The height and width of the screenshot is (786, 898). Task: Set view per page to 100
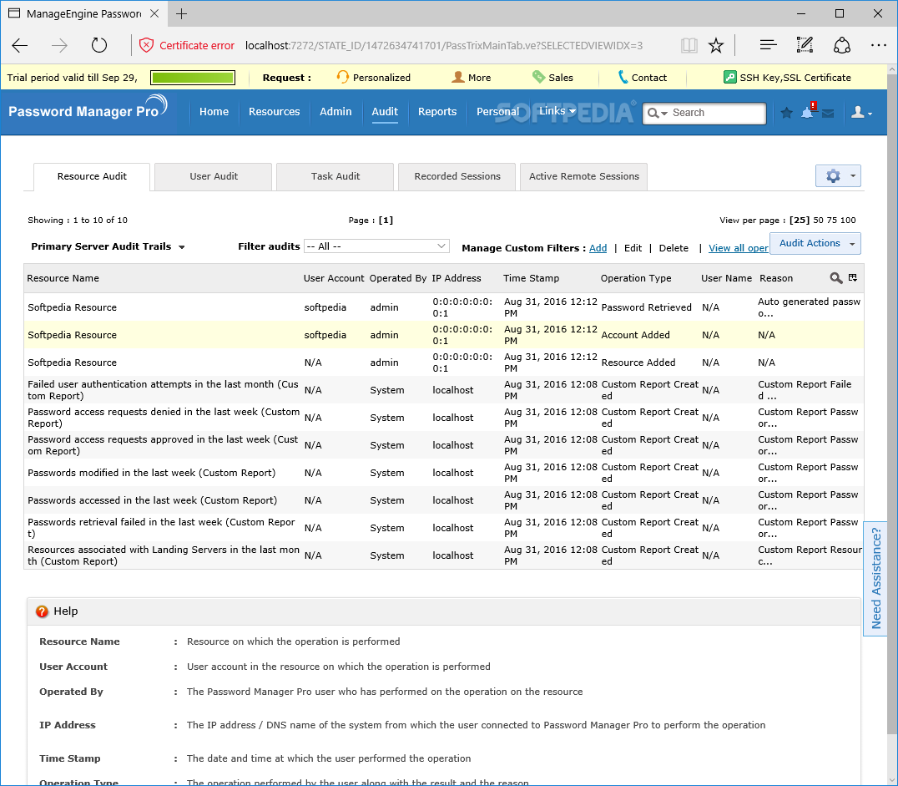pos(848,221)
